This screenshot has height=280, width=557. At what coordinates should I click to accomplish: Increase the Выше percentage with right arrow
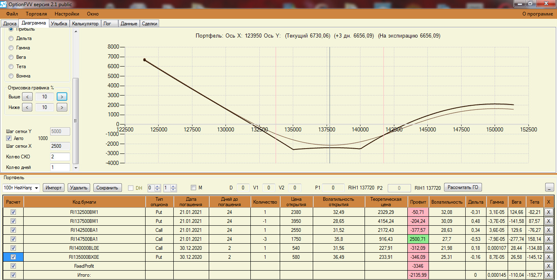[x=62, y=97]
